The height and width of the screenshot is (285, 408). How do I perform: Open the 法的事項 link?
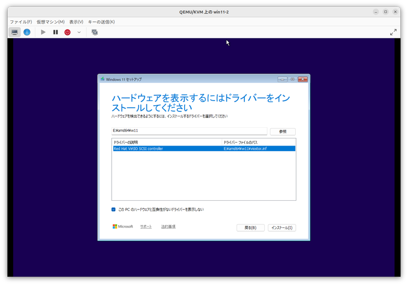168,227
